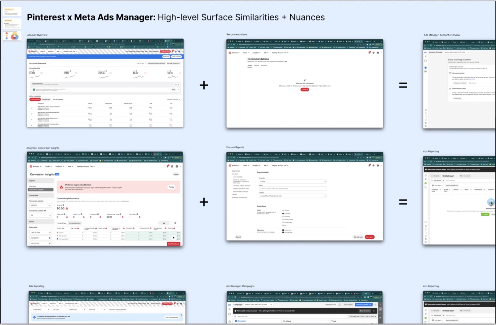Click Export button in Conversion Insights
Image resolution: width=496 pixels, height=325 pixels.
click(176, 174)
